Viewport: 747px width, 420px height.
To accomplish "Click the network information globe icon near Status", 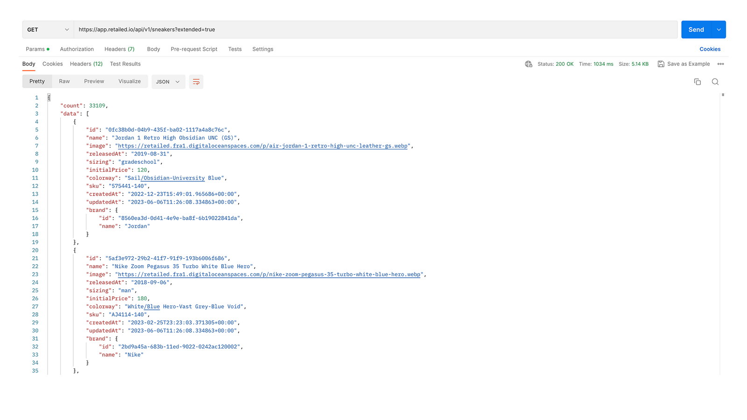I will pos(529,64).
